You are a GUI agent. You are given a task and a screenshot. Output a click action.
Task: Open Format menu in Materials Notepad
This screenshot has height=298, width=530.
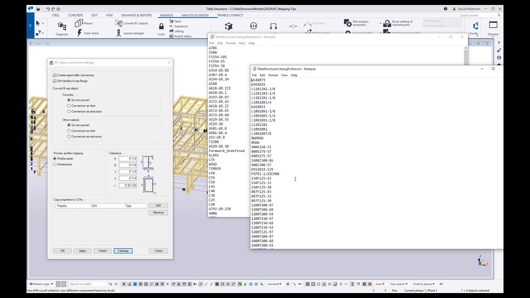(x=231, y=43)
